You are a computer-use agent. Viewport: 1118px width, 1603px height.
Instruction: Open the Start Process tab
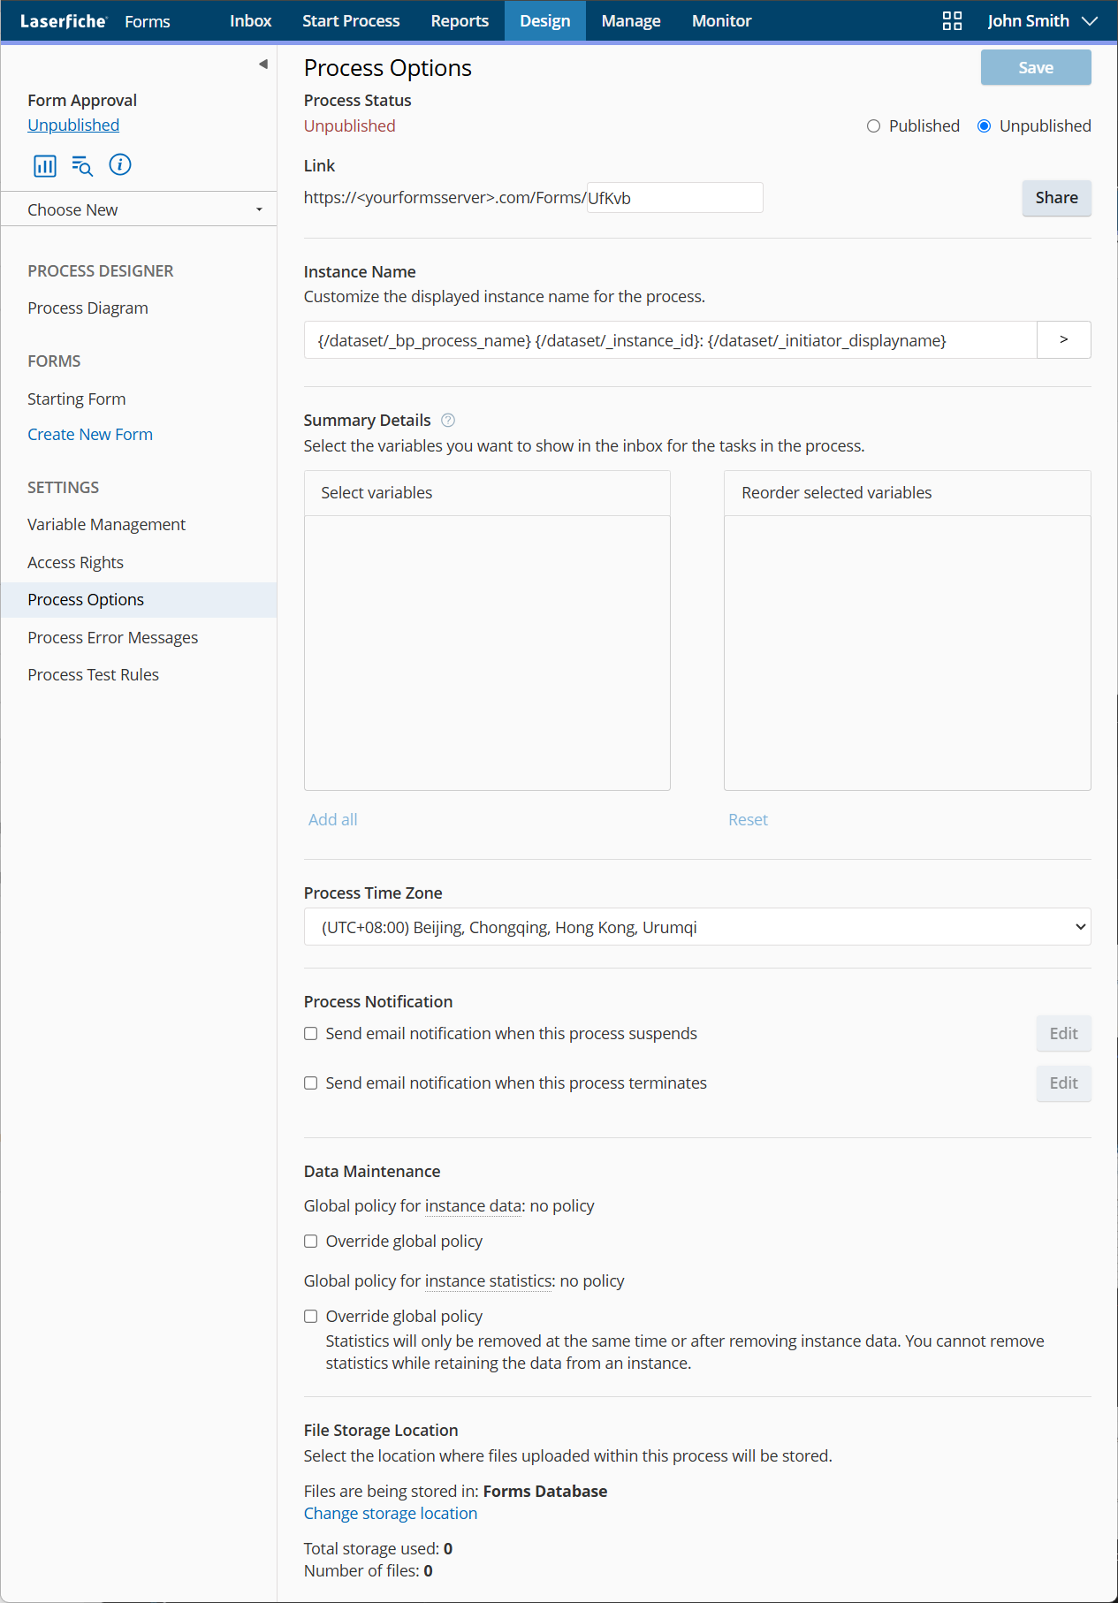(x=351, y=21)
